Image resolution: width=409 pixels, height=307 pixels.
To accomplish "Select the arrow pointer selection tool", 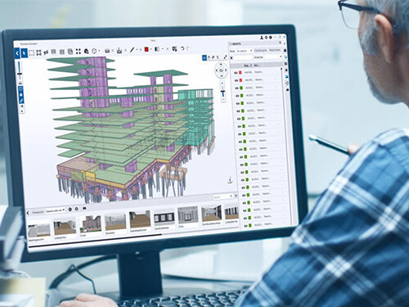I will tap(24, 52).
